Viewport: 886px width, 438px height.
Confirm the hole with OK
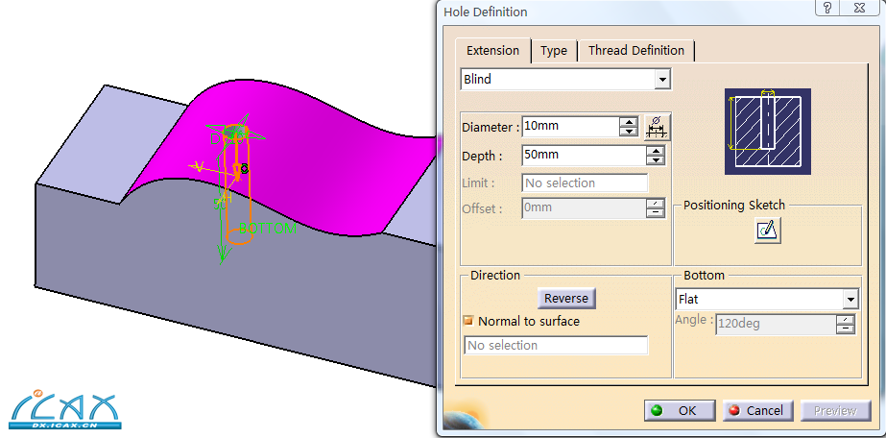(x=680, y=410)
